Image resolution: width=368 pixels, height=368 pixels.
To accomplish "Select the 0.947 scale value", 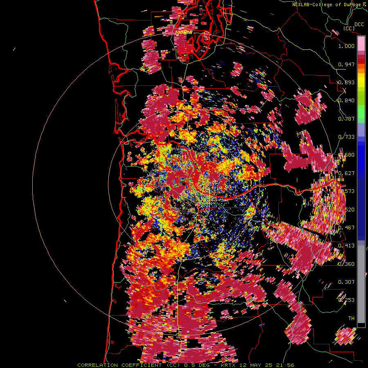I will [x=346, y=64].
